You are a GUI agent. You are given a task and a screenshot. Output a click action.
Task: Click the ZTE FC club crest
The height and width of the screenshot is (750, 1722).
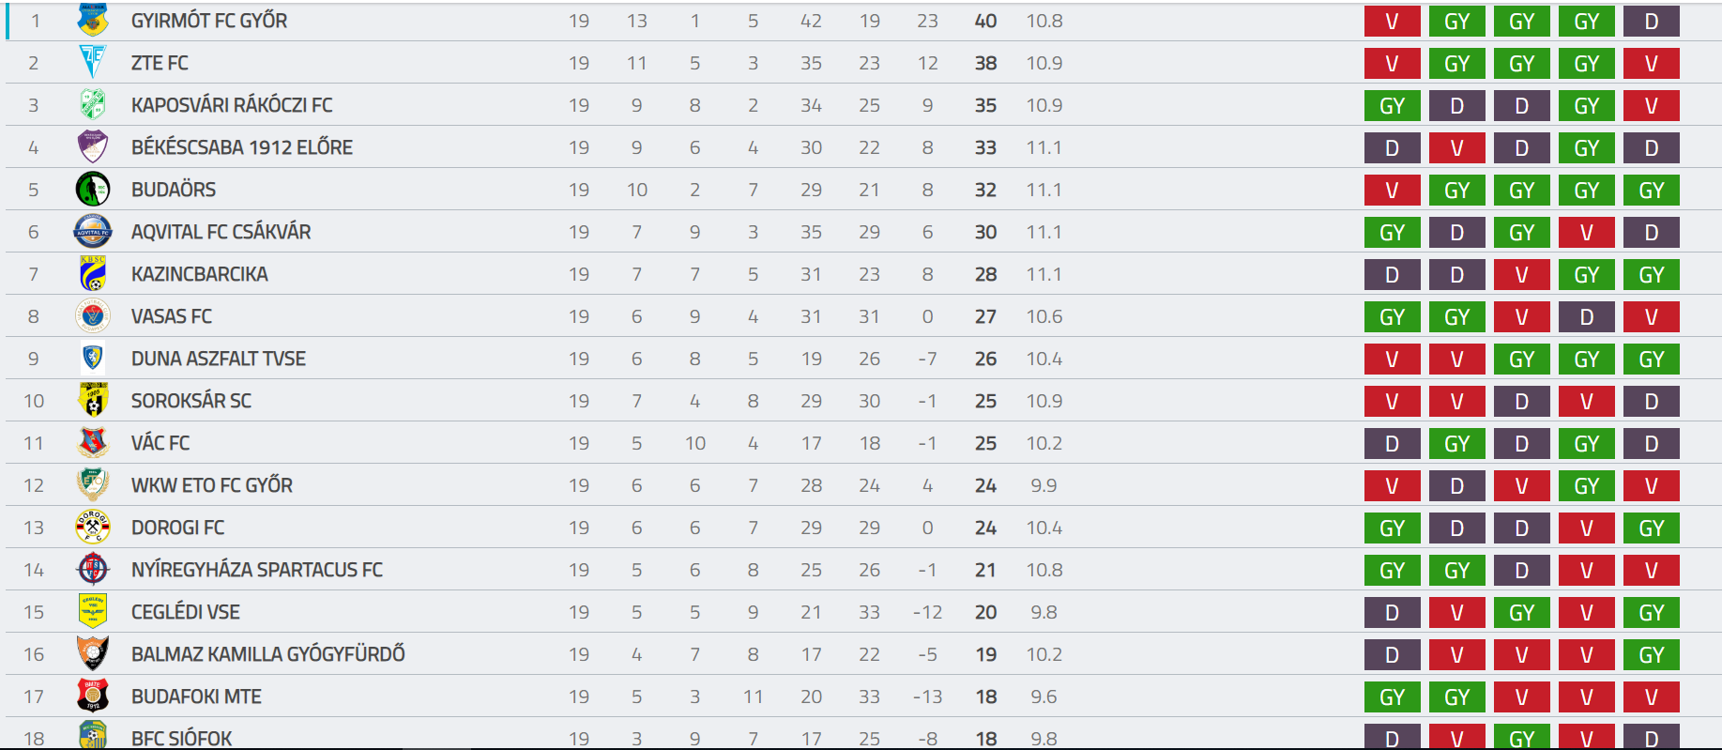pyautogui.click(x=93, y=62)
